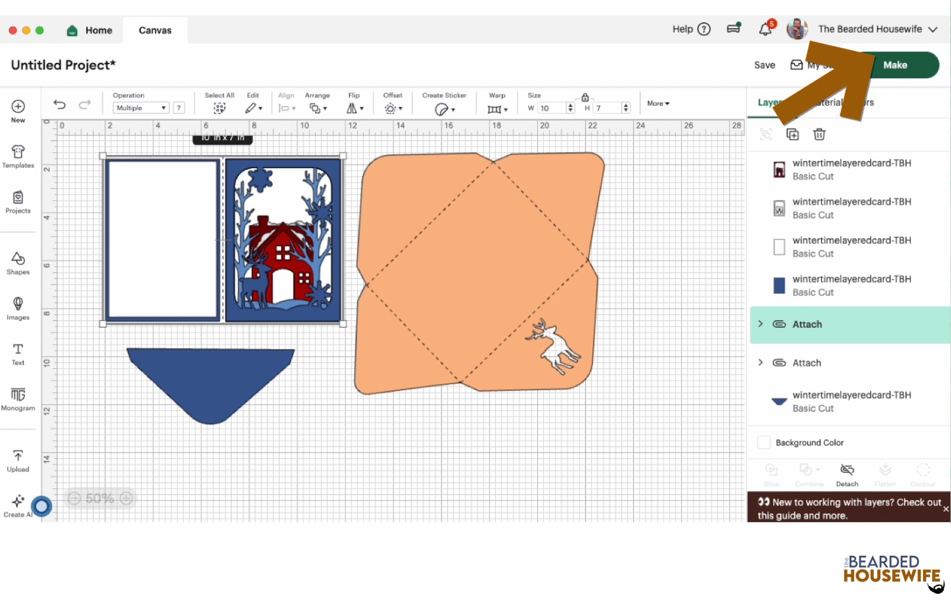Duplicate layer using the duplicate icon
This screenshot has height=604, width=951.
(x=792, y=134)
